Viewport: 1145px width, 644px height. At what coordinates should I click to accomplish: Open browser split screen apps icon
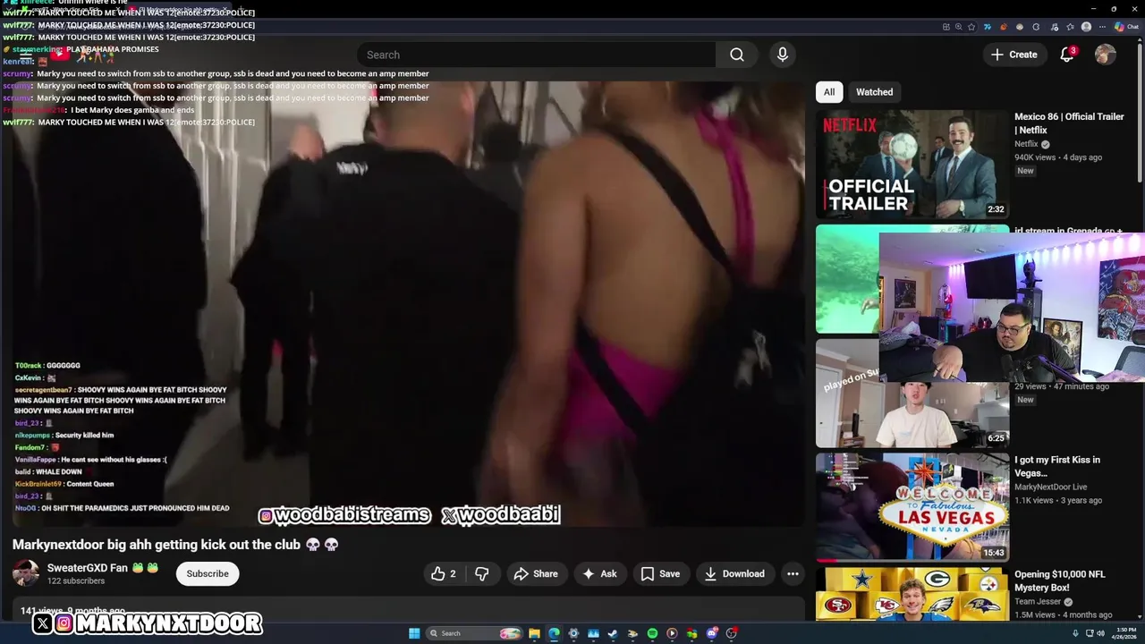946,27
